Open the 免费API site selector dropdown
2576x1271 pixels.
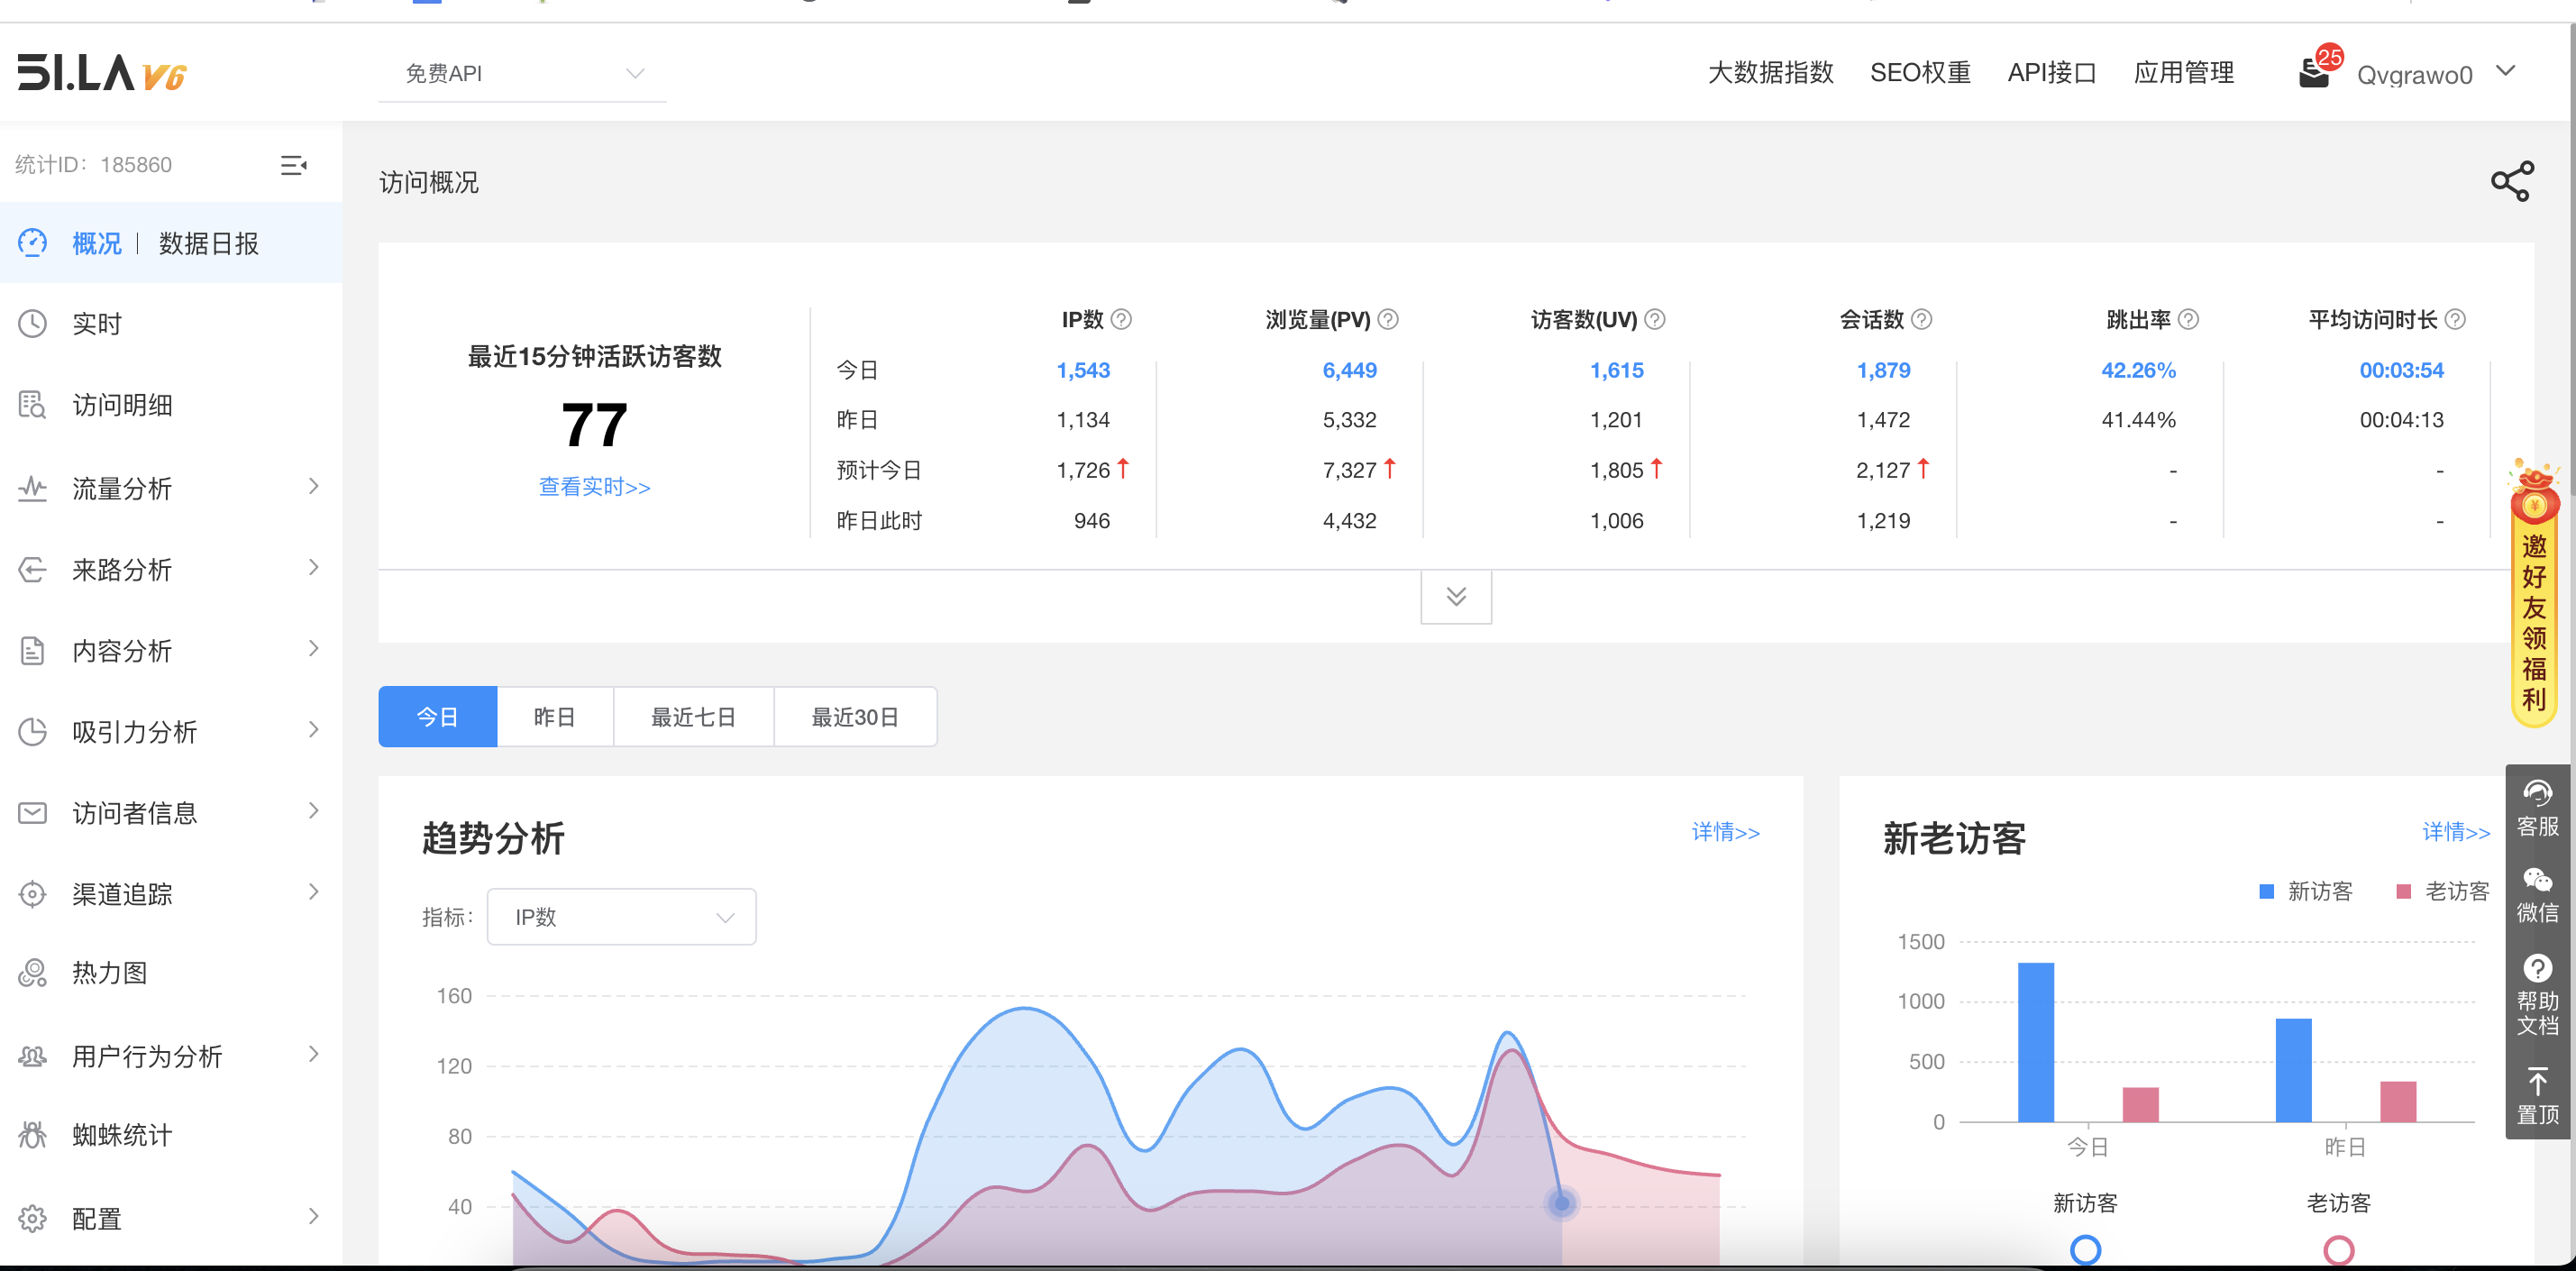[522, 74]
